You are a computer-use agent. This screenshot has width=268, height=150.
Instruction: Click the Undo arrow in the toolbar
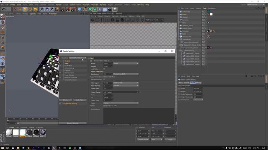pyautogui.click(x=4, y=9)
